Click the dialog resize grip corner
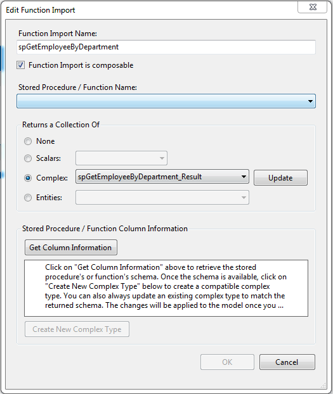This screenshot has height=394, width=333. pos(323,386)
